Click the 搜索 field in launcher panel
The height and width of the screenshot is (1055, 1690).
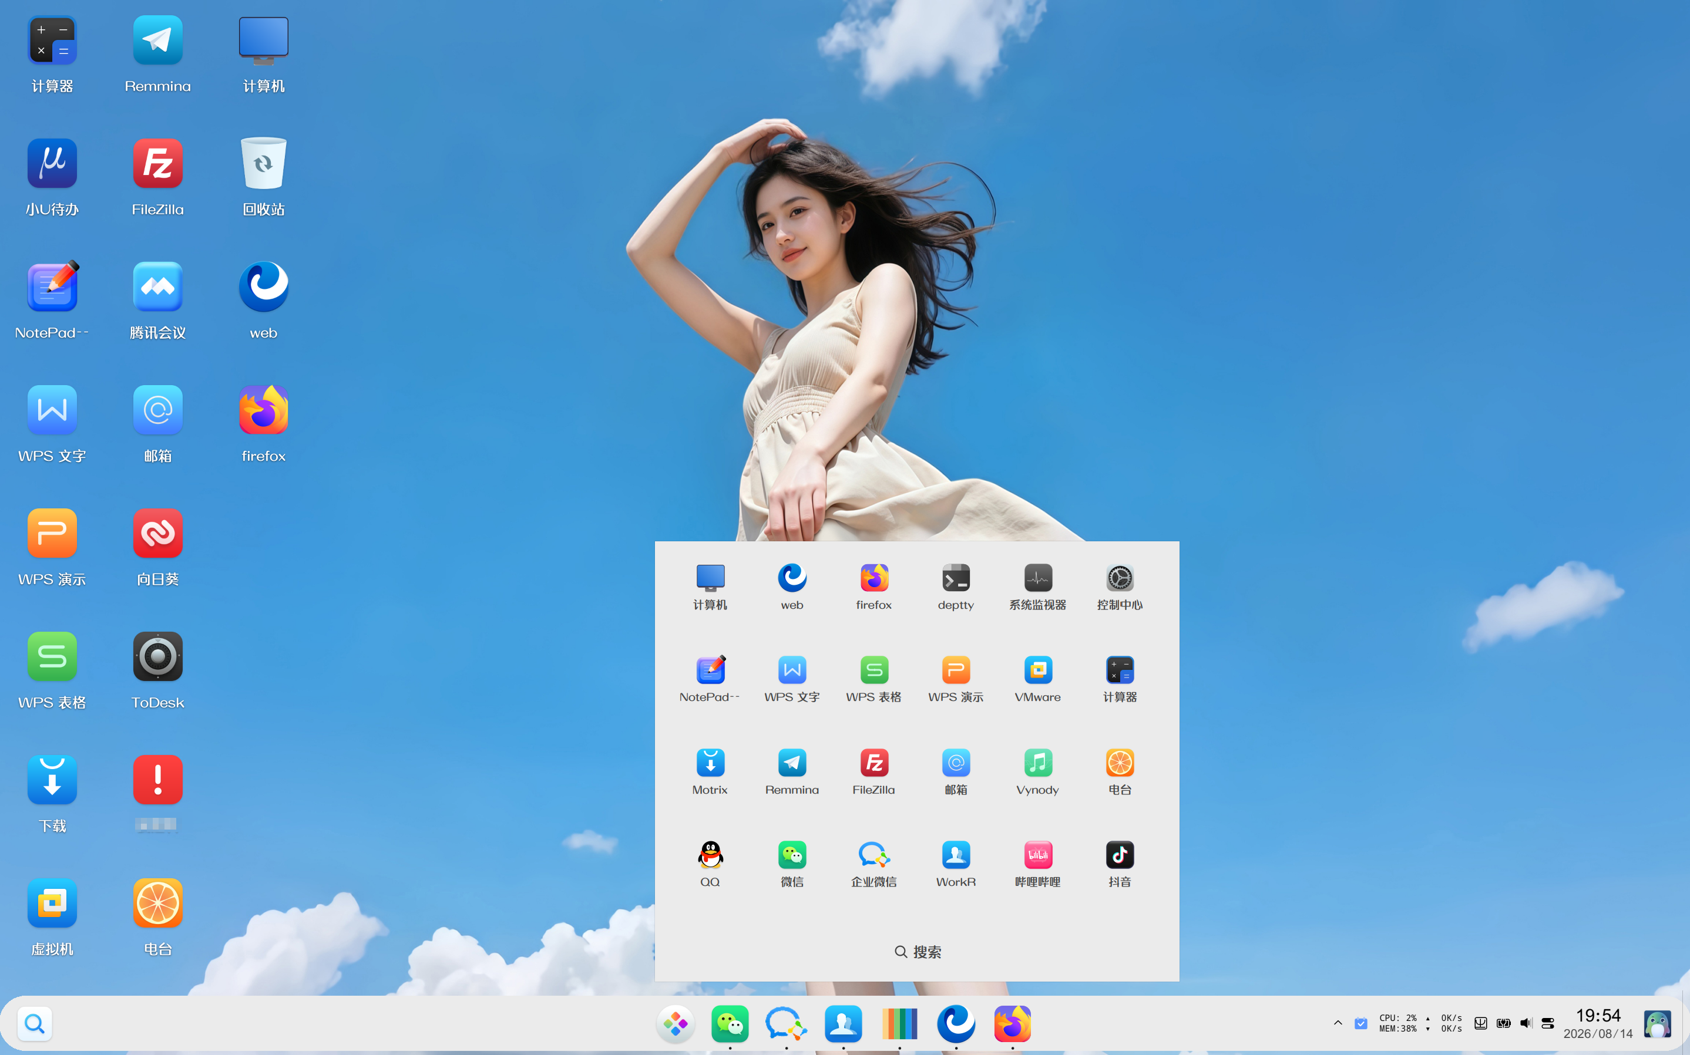[917, 952]
